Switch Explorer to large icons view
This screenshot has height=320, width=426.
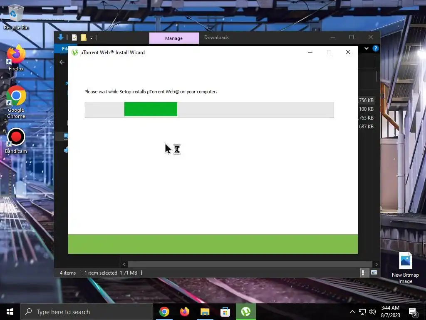tap(374, 272)
